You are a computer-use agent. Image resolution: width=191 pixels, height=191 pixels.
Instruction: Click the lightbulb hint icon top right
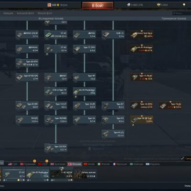point(184,5)
